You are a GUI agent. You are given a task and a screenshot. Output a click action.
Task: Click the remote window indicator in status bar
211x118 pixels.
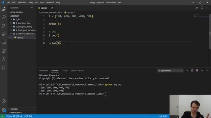point(2,116)
